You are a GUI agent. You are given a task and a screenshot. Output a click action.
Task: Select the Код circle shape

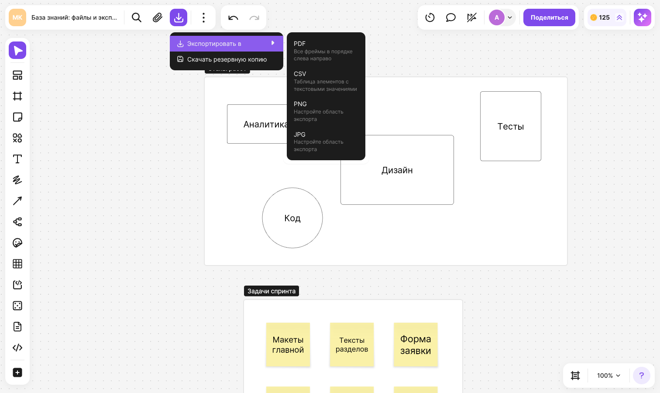tap(292, 218)
